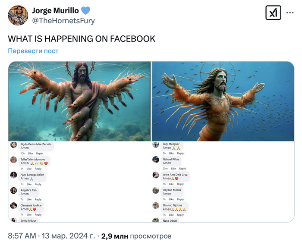The image size is (302, 245).
Task: Click the Grok xI icon
Action: 273,13
